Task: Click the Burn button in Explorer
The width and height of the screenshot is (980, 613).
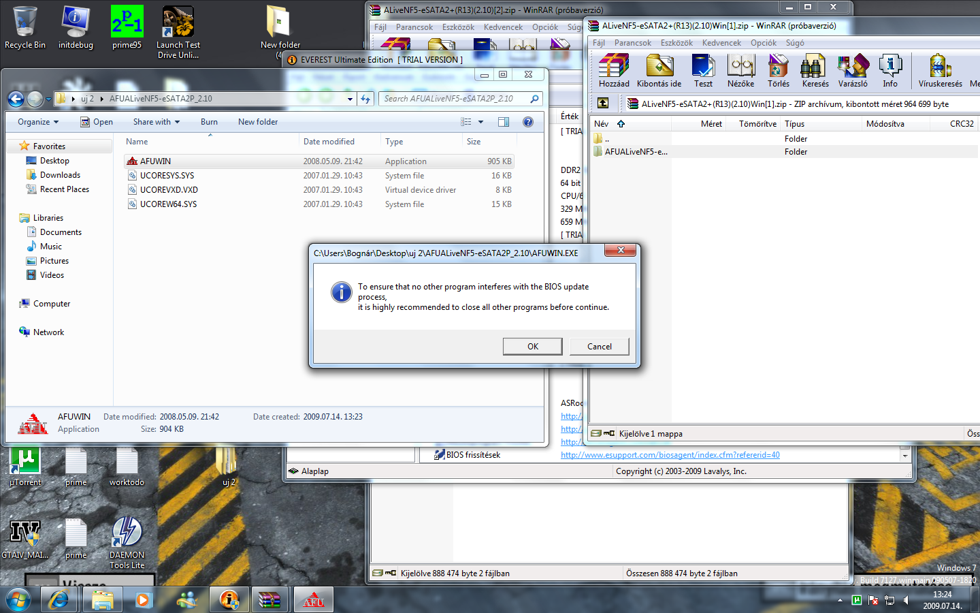Action: pyautogui.click(x=209, y=122)
